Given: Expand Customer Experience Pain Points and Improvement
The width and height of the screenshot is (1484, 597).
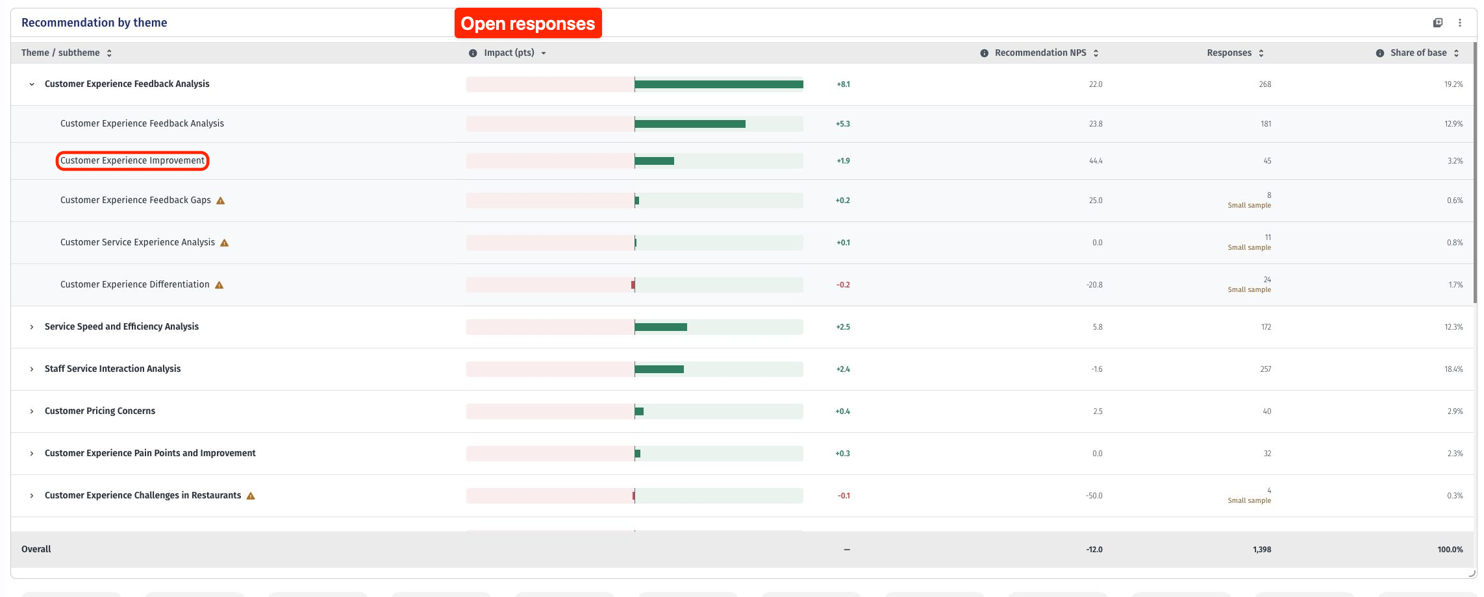Looking at the screenshot, I should tap(32, 454).
